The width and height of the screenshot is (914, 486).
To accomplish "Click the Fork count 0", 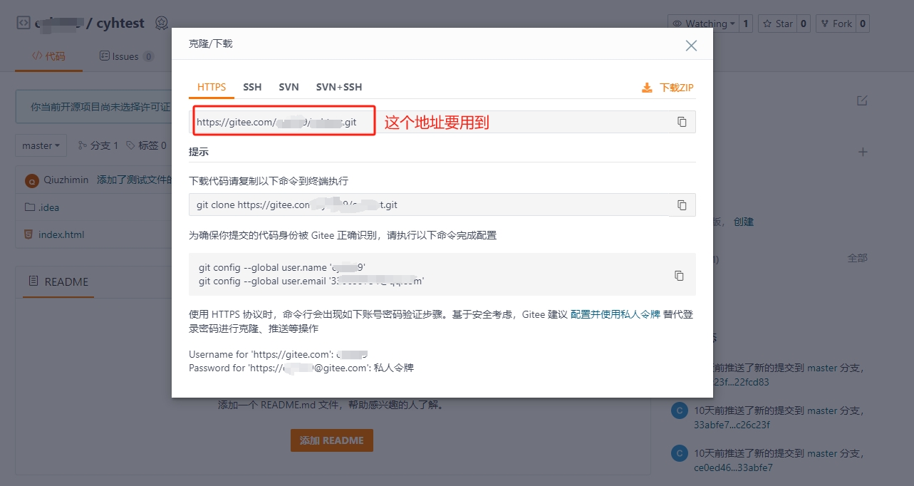I will tap(863, 24).
